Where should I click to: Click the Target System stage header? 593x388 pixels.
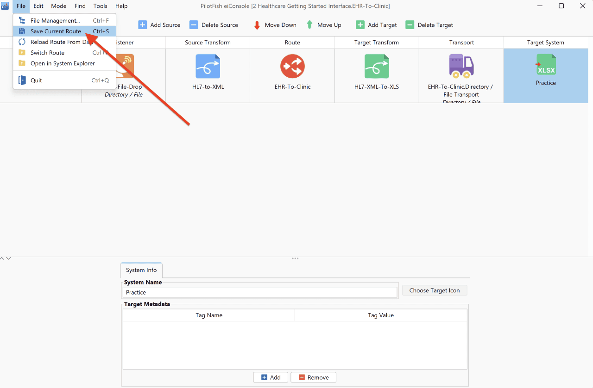(x=546, y=43)
